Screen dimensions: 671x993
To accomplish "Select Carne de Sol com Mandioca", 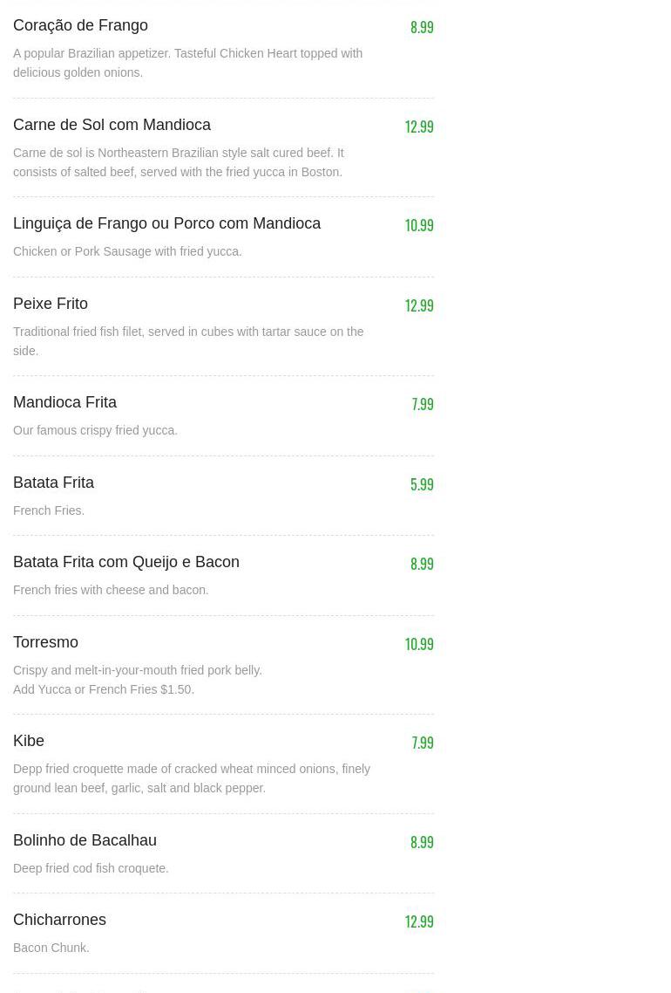I will pyautogui.click(x=112, y=125).
